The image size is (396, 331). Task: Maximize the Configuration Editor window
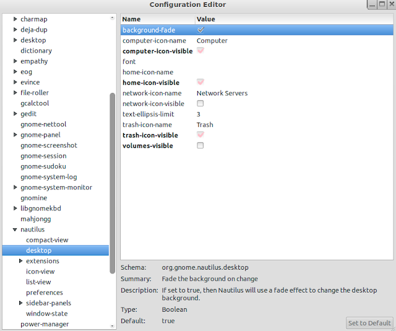pos(382,4)
